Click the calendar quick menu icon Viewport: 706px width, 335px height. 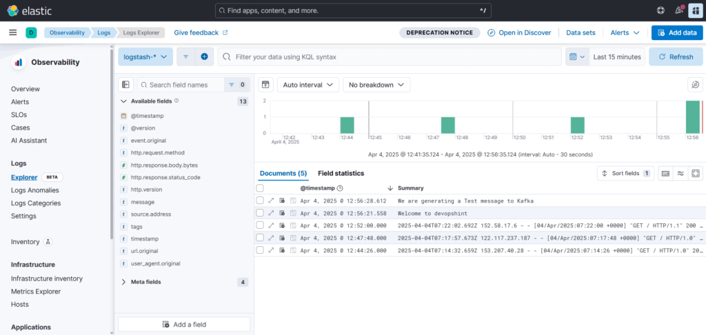pyautogui.click(x=577, y=57)
